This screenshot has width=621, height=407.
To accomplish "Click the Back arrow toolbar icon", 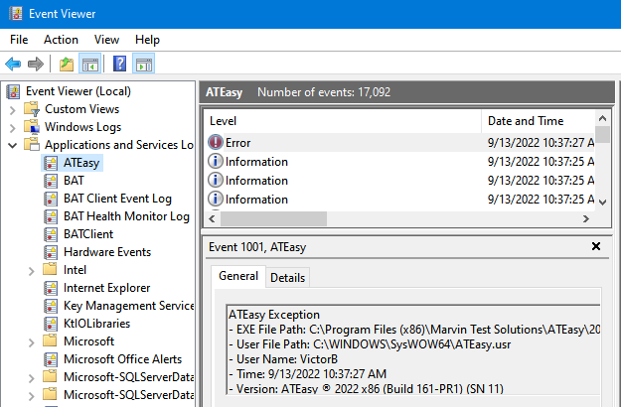I will pos(13,64).
